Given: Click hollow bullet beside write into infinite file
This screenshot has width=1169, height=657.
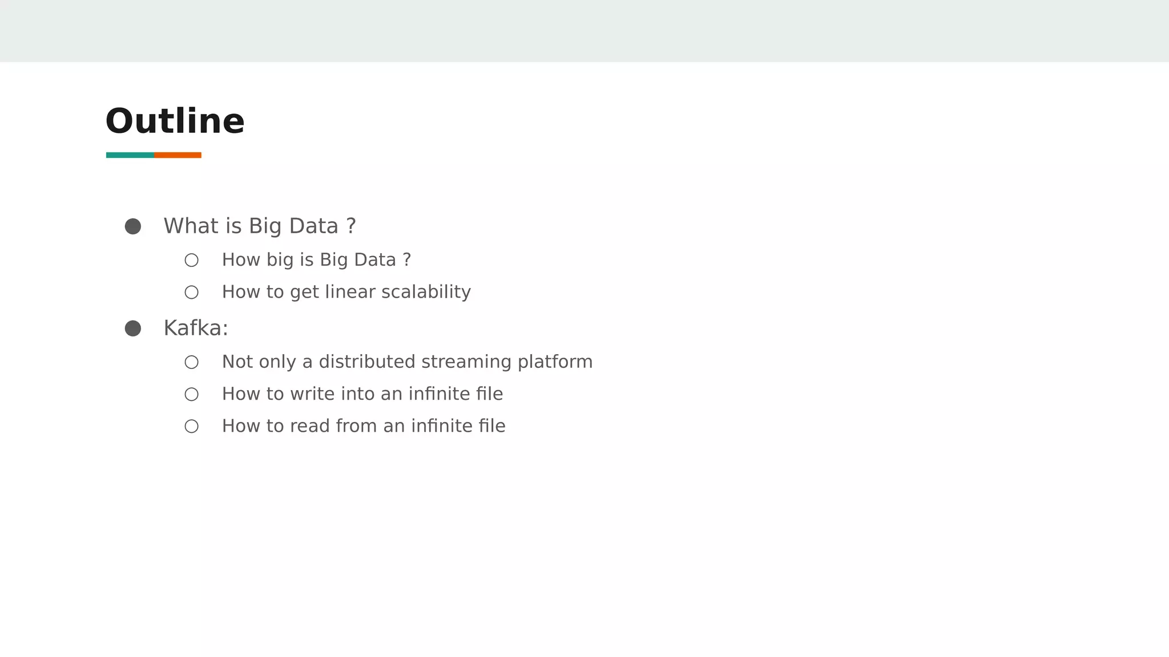Looking at the screenshot, I should pyautogui.click(x=192, y=395).
